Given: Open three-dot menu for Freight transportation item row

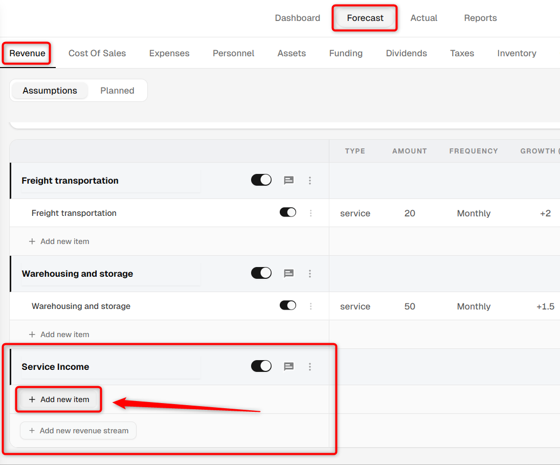Looking at the screenshot, I should [x=311, y=213].
